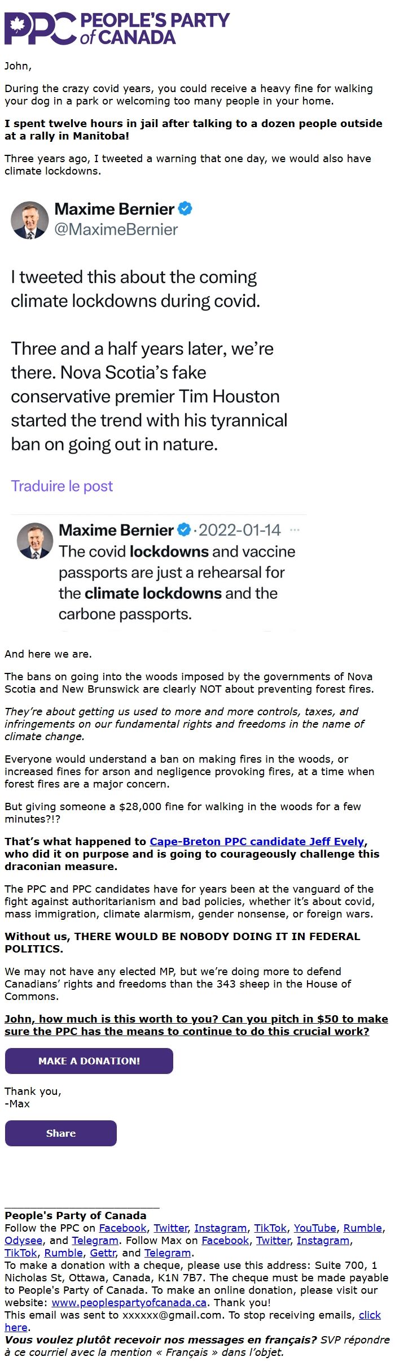Viewport: 395px width, 1361px height.
Task: Open the Odysee link in footer
Action: click(23, 1240)
